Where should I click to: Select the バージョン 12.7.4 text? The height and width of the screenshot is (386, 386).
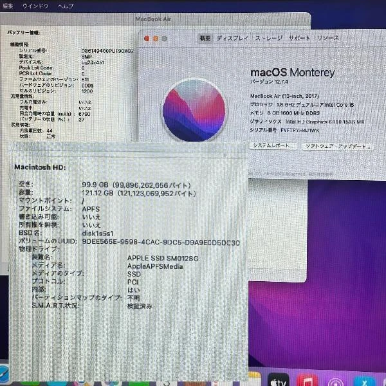[269, 82]
